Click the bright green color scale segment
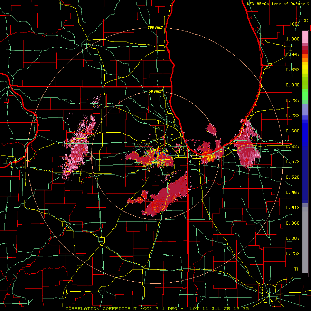Image resolution: width=311 pixels, height=311 pixels. coord(305,94)
